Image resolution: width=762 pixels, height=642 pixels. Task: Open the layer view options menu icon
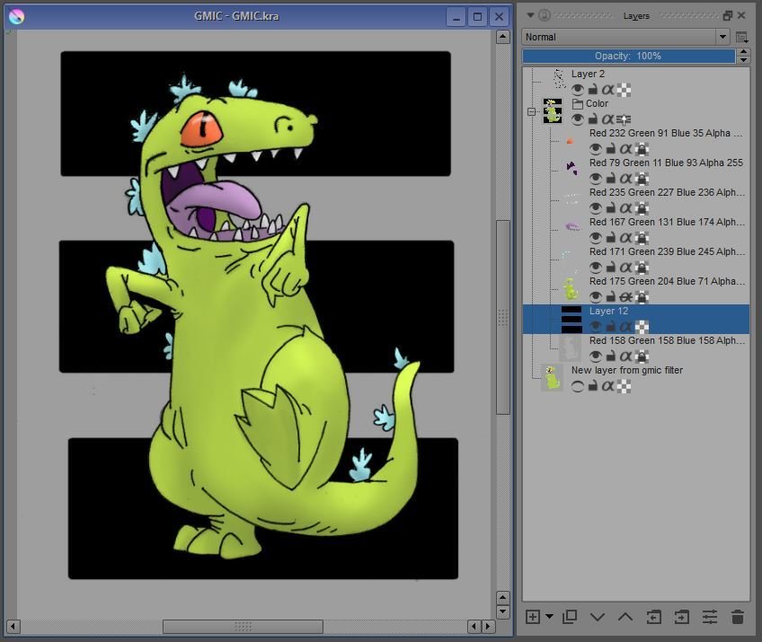[741, 37]
